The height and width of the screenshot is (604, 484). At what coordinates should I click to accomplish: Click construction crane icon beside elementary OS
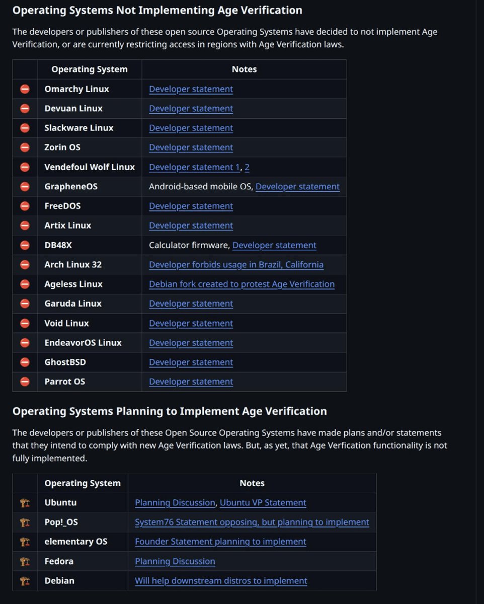pyautogui.click(x=25, y=542)
